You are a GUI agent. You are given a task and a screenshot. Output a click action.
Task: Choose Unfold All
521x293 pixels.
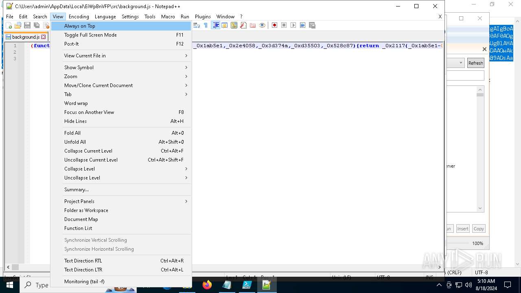(x=121, y=142)
